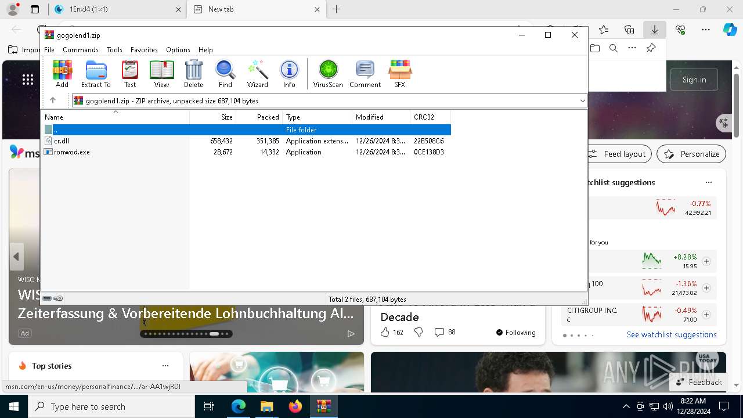The height and width of the screenshot is (418, 743).
Task: Click the Extract To toolbar icon
Action: [x=96, y=74]
